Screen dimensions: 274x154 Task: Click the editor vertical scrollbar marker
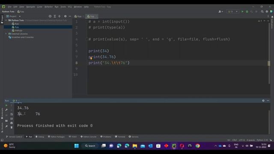click(x=269, y=63)
